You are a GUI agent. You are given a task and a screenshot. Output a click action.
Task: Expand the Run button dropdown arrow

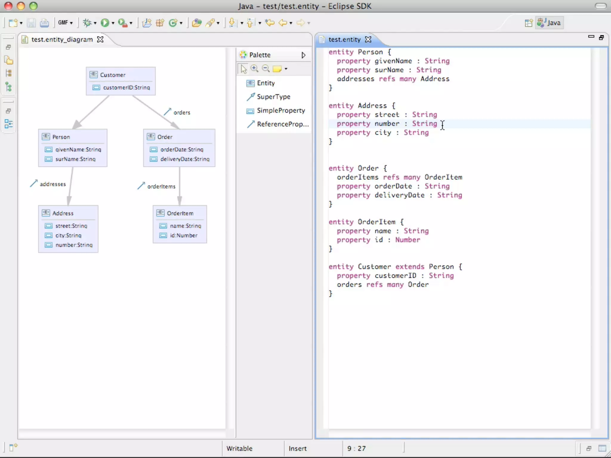[x=113, y=23]
